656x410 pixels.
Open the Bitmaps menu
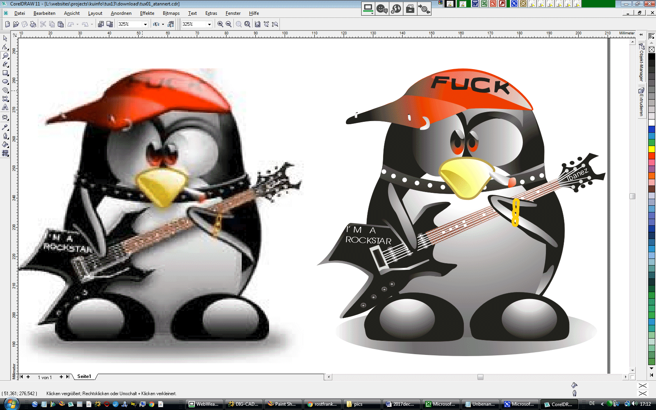pyautogui.click(x=171, y=13)
